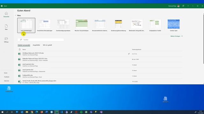
Task: Switch to Mit mir geteilt tab
Action: coord(47,45)
